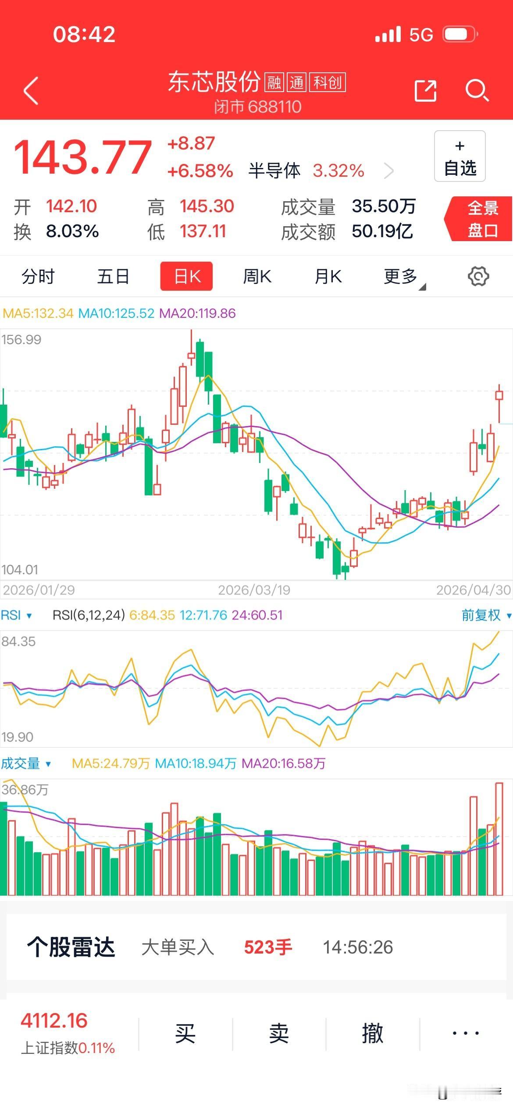
Task: Tap the RSI 24:60.51 value
Action: [257, 615]
